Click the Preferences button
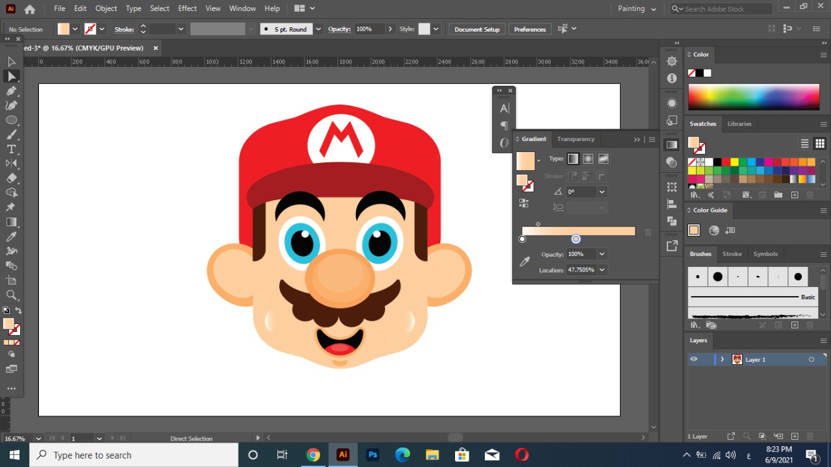The image size is (831, 467). click(530, 29)
